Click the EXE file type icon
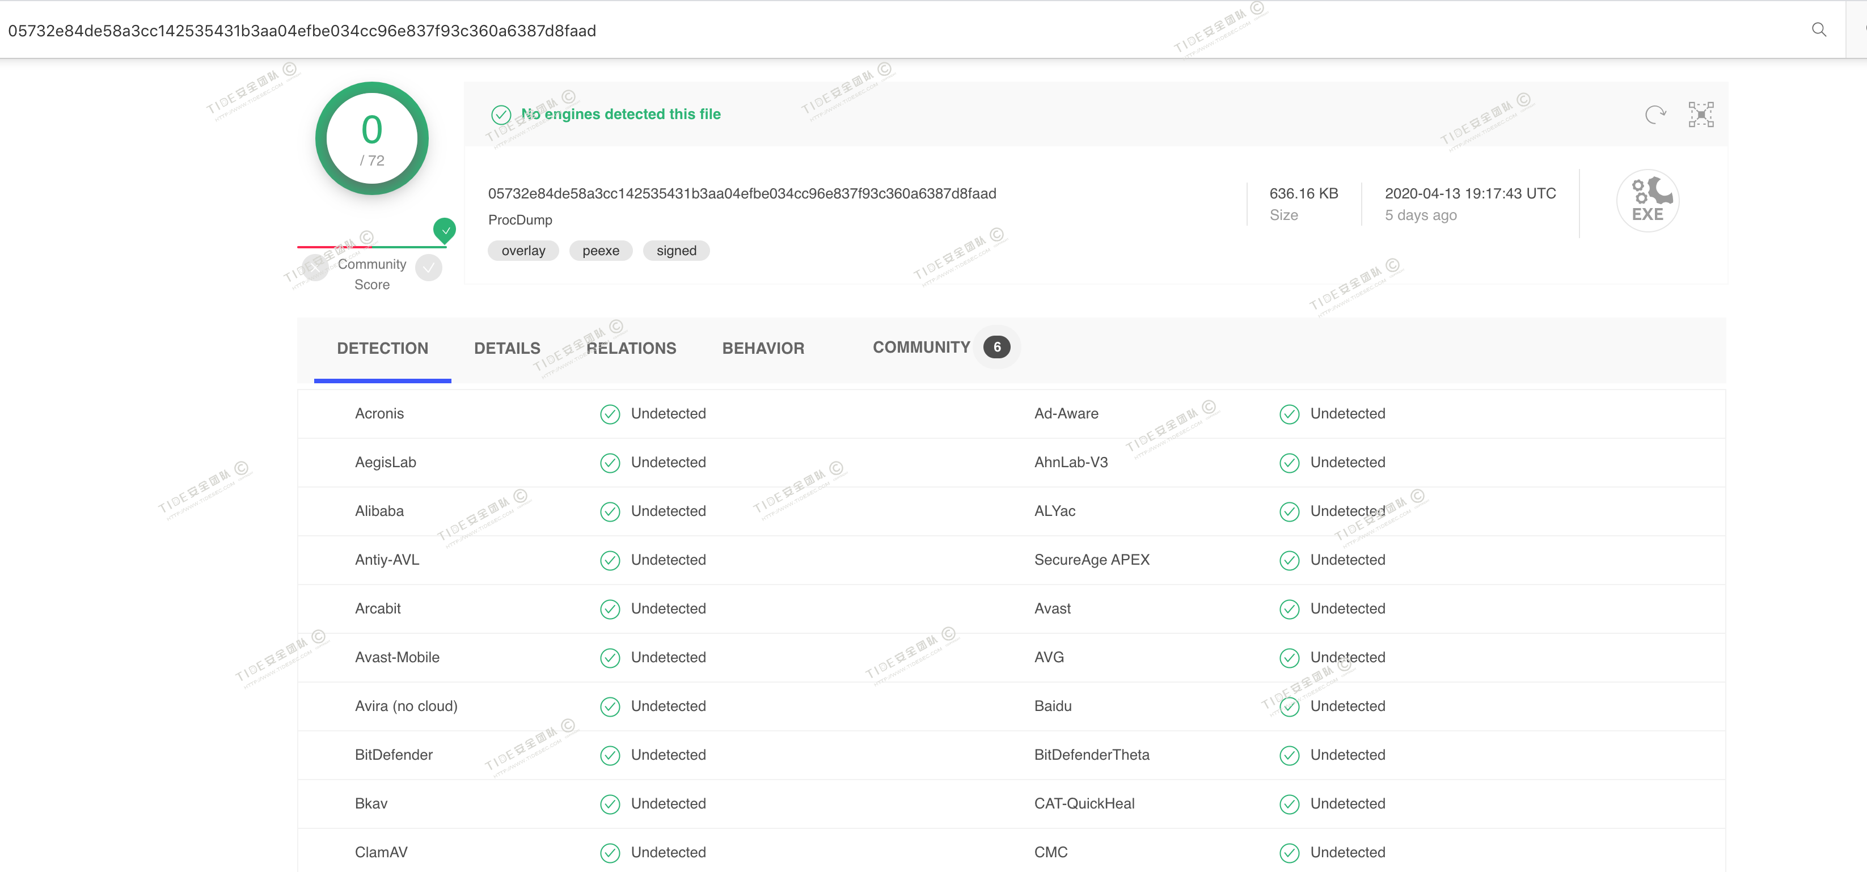 (x=1647, y=201)
